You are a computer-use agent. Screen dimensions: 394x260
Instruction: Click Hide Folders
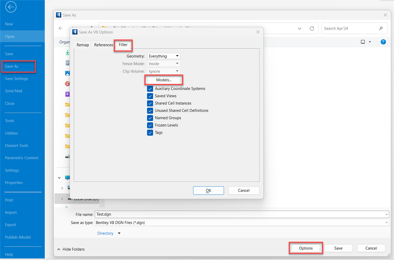click(71, 249)
